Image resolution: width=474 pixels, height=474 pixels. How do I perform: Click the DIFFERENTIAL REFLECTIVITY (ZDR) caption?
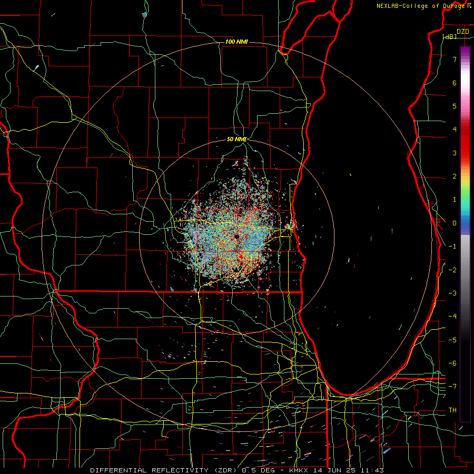(x=164, y=470)
